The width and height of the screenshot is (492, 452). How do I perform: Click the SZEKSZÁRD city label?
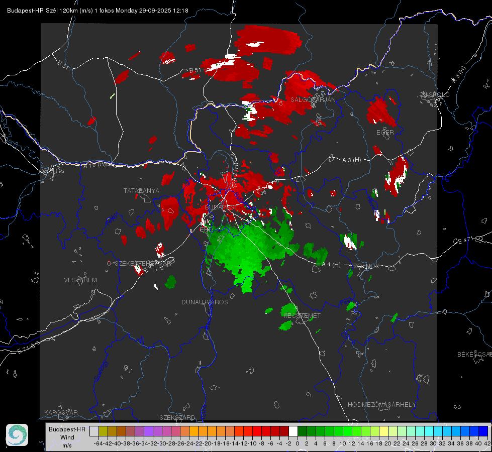[177, 417]
